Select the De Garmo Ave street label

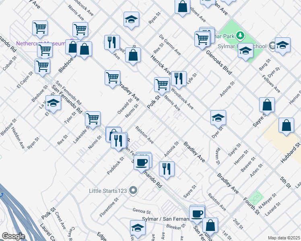click(x=170, y=45)
